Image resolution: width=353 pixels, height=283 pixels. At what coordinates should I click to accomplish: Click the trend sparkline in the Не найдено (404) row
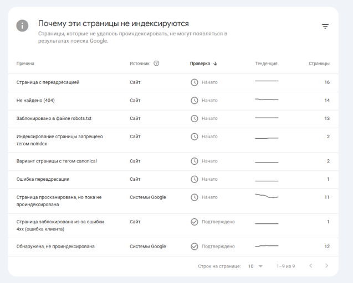tap(267, 99)
